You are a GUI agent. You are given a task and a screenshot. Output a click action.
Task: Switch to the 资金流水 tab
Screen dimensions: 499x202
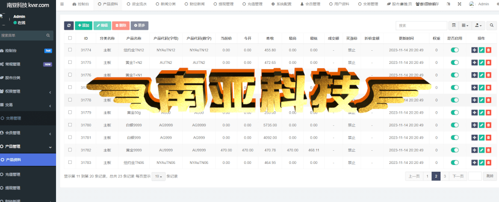(x=137, y=4)
